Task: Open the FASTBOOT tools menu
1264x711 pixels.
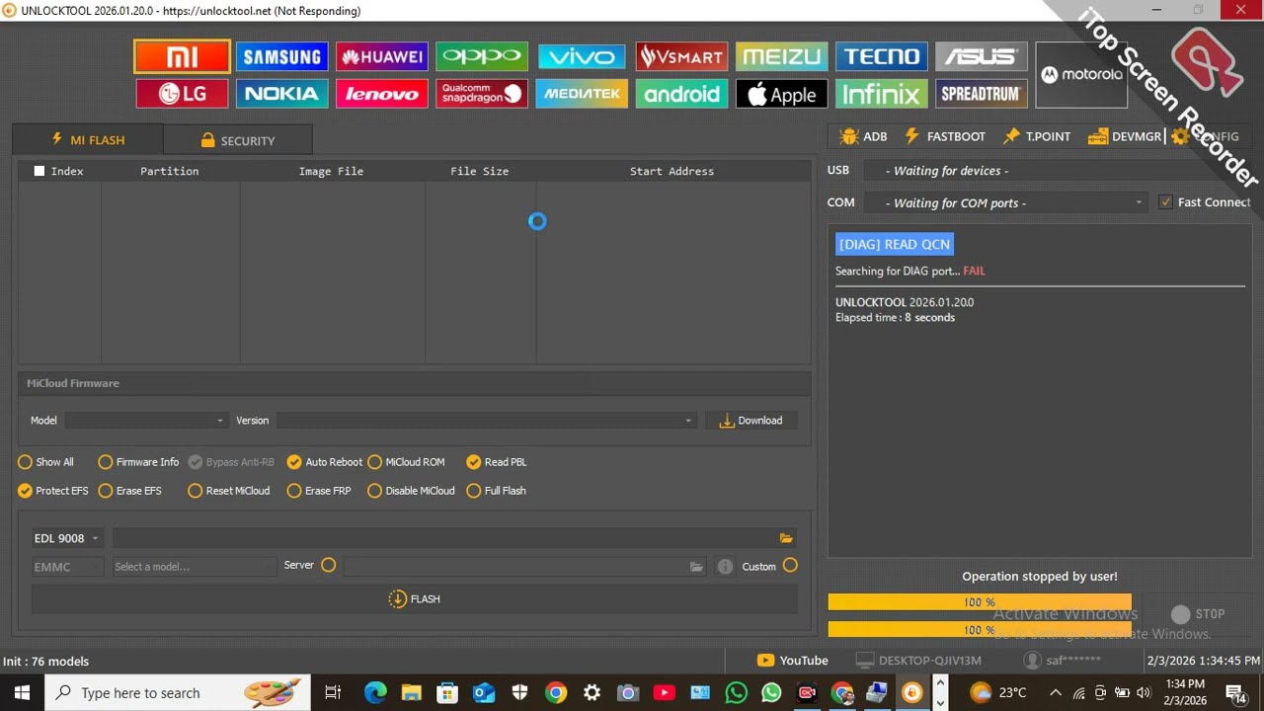Action: (944, 136)
